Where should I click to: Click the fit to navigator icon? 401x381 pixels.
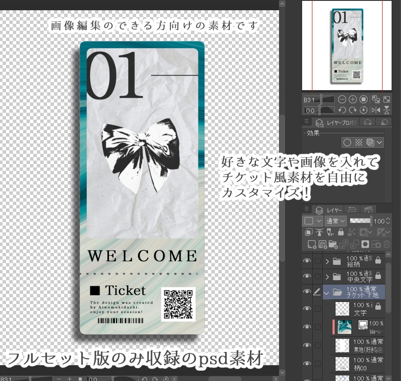(x=376, y=99)
